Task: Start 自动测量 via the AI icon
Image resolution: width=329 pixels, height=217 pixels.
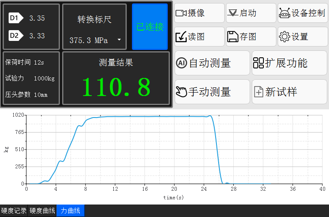Action: tap(182, 63)
